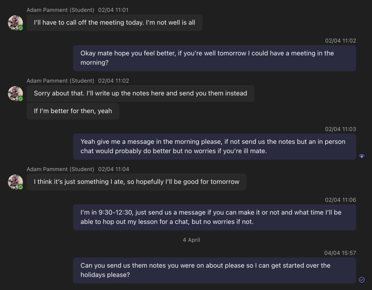Select the "Yeah give me a message" bubble
372x290 pixels.
click(214, 146)
